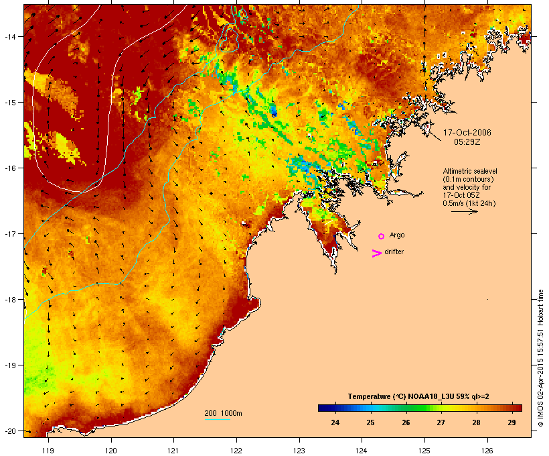Viewport: 549px width, 456px height.
Task: Click the Argo legend label
Action: (397, 235)
